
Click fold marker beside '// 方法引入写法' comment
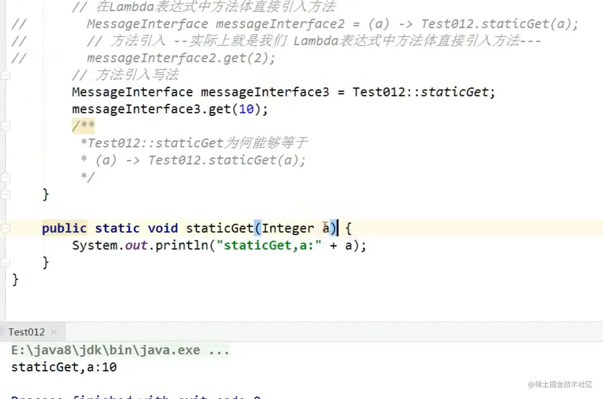coord(5,75)
